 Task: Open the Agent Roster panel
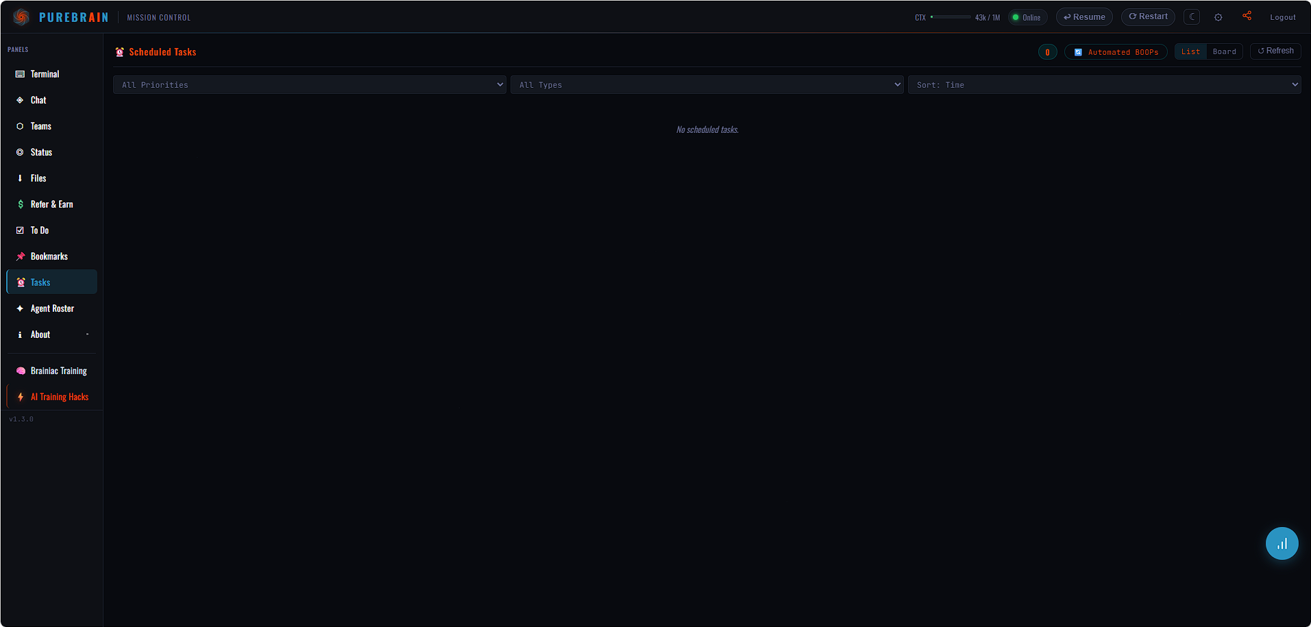pos(52,308)
